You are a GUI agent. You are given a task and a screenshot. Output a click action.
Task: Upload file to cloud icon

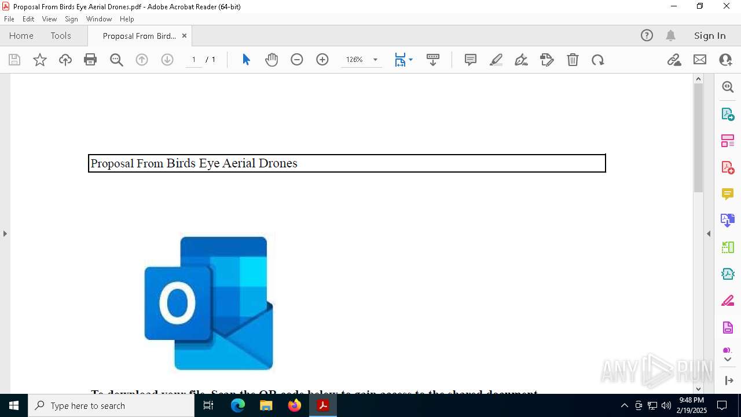65,60
